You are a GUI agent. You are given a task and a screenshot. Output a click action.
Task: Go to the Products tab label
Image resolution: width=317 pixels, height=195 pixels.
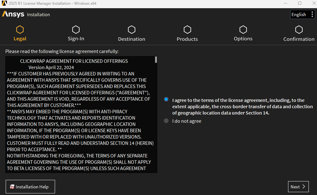(187, 39)
